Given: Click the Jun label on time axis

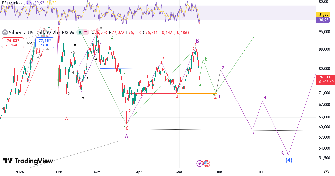Looking at the screenshot, I should (219, 172).
